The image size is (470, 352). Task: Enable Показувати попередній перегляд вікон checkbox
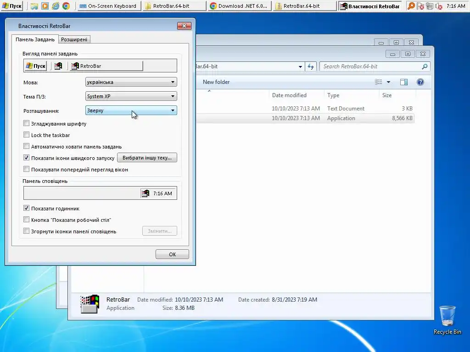(x=26, y=169)
